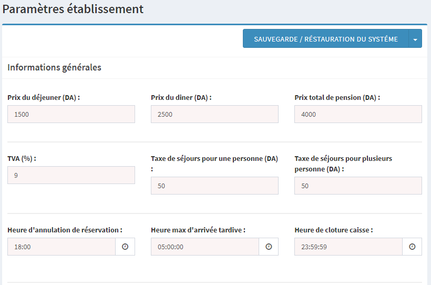This screenshot has width=431, height=285.
Task: Select the Prix du diner input field
Action: (x=214, y=114)
